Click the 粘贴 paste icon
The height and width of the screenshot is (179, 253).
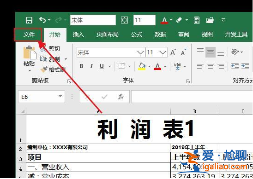30,53
